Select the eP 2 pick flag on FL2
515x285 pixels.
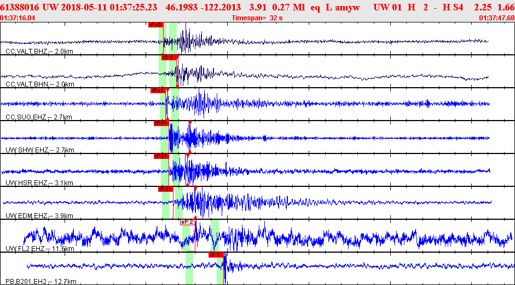coord(188,222)
